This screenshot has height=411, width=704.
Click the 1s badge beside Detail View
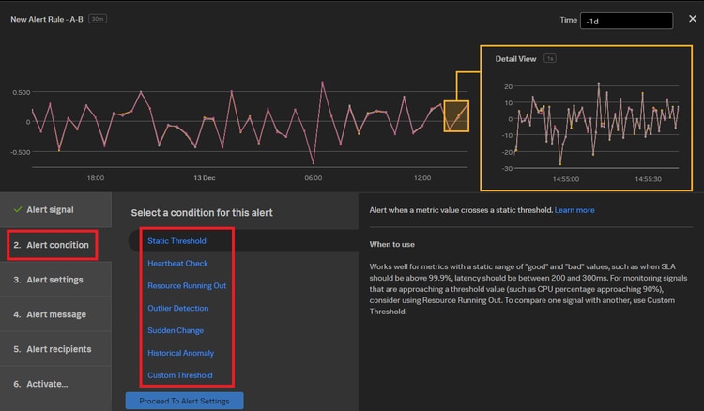(550, 59)
